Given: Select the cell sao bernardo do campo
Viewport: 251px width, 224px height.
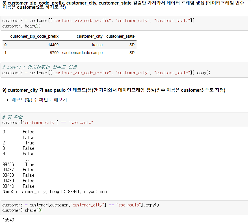Looking at the screenshot, I should (82, 53).
